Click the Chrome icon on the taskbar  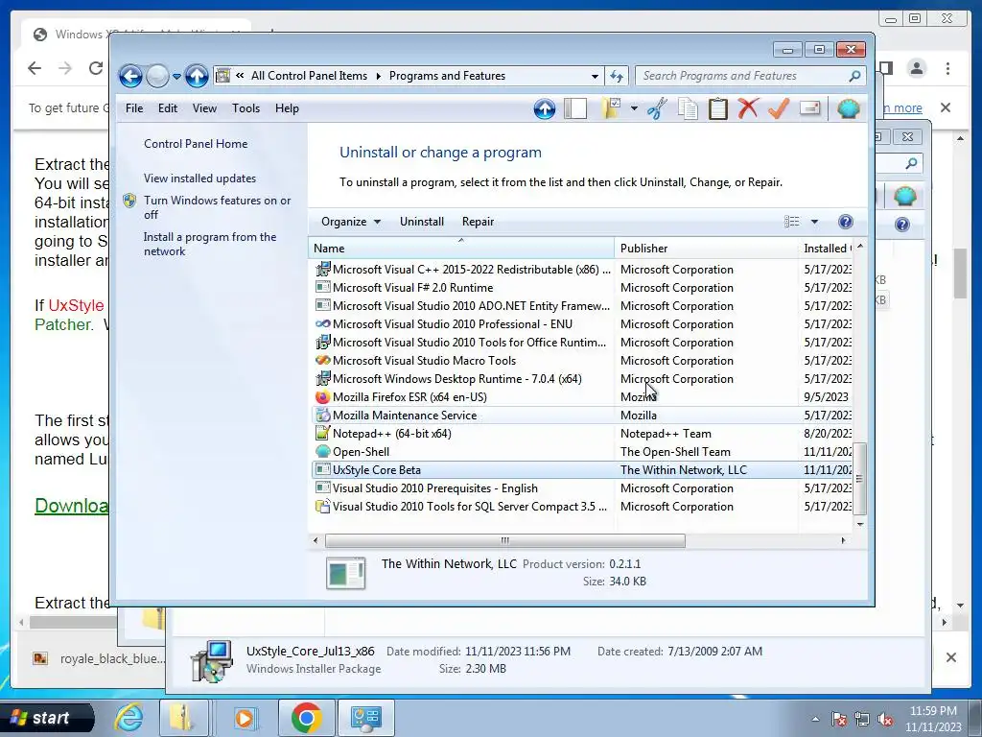point(306,718)
